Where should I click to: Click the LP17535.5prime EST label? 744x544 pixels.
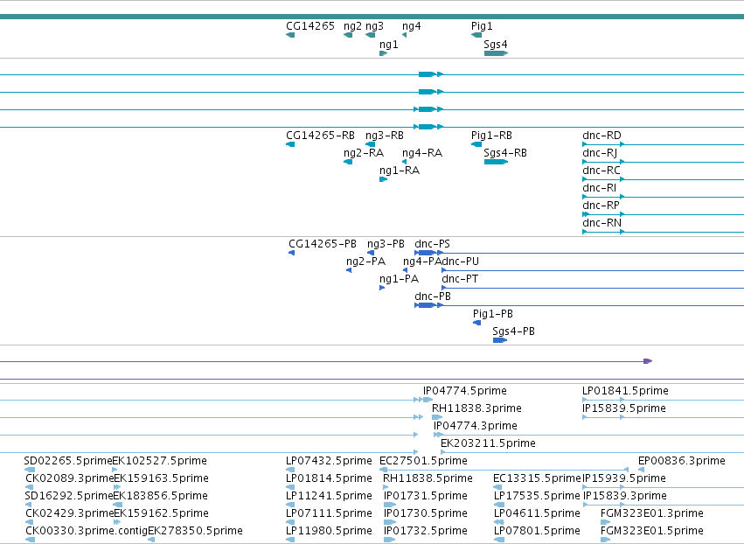coord(537,496)
